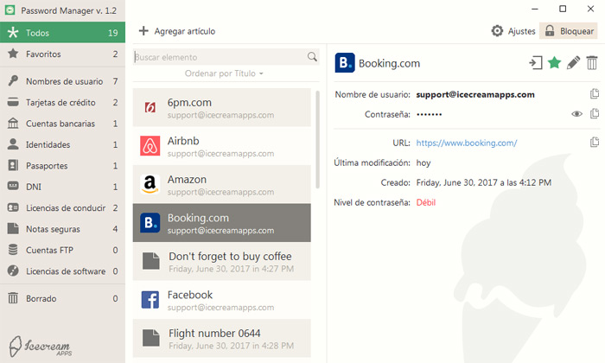Select the Airbnb entry
The height and width of the screenshot is (363, 605).
222,146
